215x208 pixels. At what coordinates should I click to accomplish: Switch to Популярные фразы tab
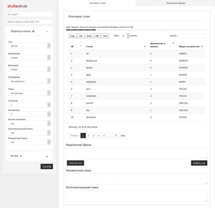coord(175,3)
